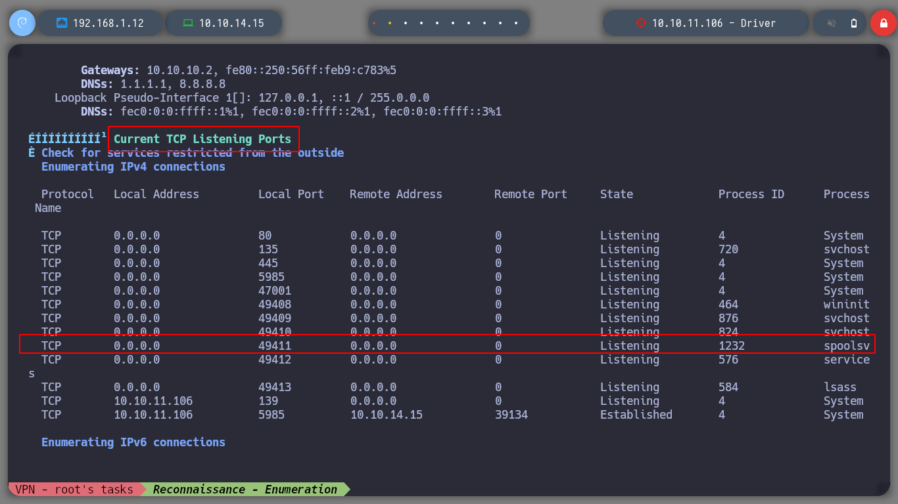898x504 pixels.
Task: Click the 'Process ID' column header
Action: coord(751,194)
